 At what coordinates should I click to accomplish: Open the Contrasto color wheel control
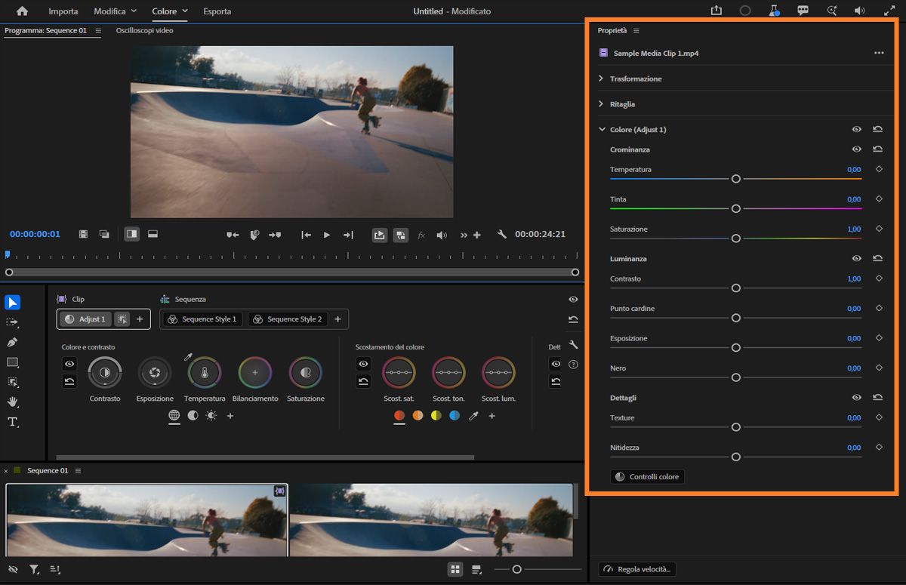pyautogui.click(x=105, y=373)
